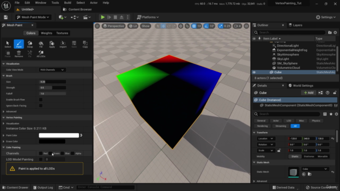The height and width of the screenshot is (191, 340).
Task: Toggle Cube visibility eye in Outliner
Action: coord(254,72)
